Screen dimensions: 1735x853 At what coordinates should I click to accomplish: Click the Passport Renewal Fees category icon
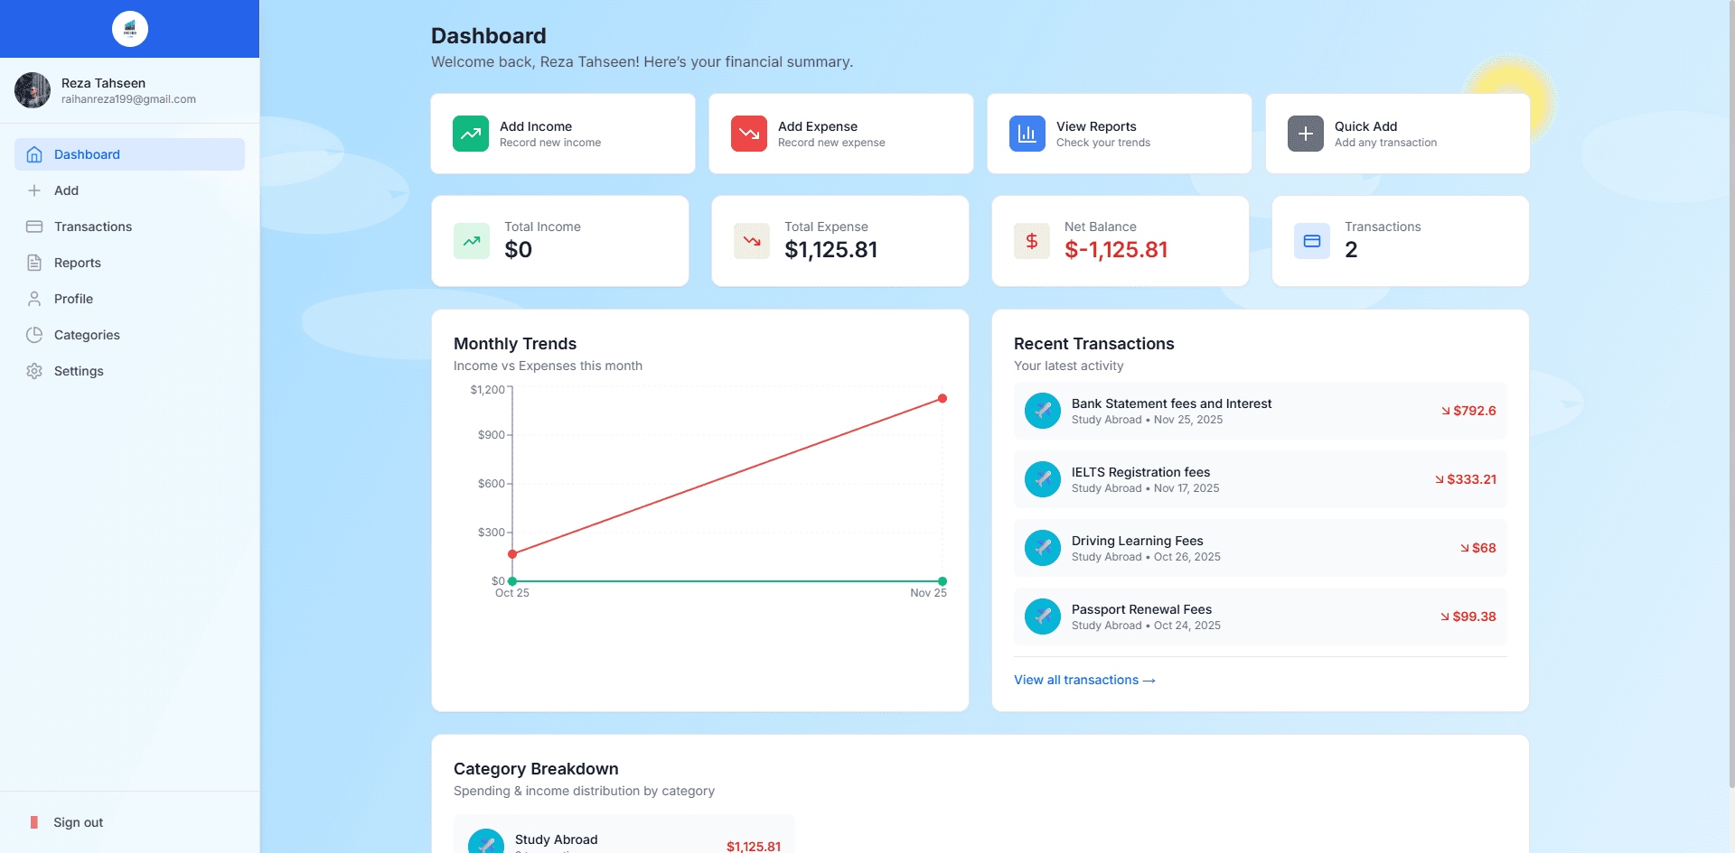(1043, 617)
